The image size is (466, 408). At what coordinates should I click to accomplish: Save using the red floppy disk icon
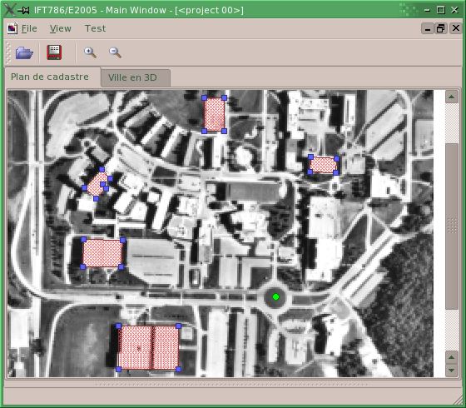[54, 52]
